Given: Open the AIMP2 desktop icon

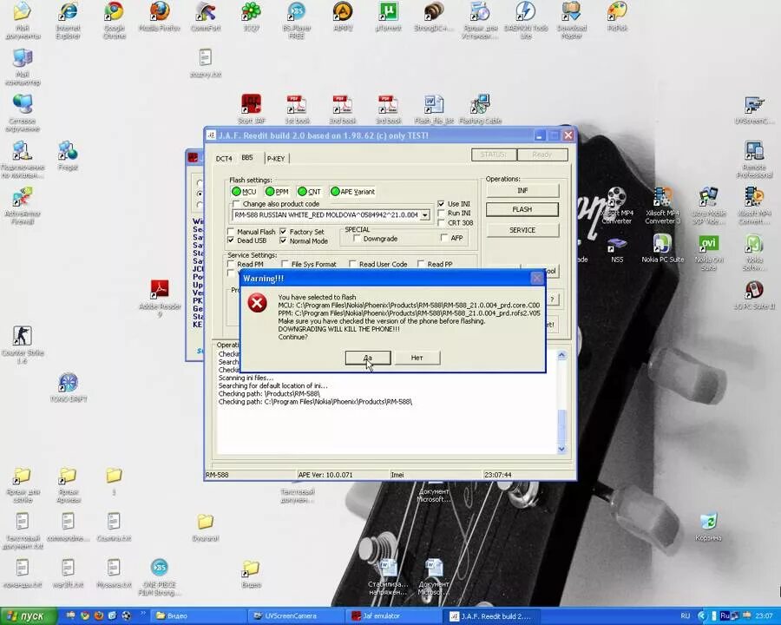Looking at the screenshot, I should [x=343, y=17].
